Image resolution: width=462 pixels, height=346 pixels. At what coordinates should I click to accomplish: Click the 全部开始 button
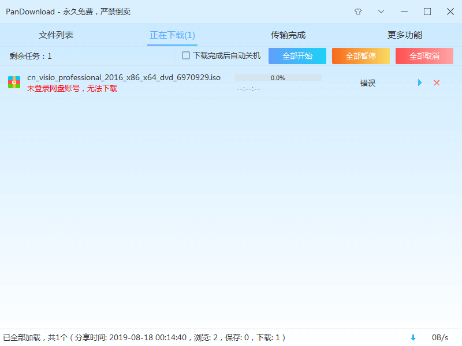(x=297, y=56)
